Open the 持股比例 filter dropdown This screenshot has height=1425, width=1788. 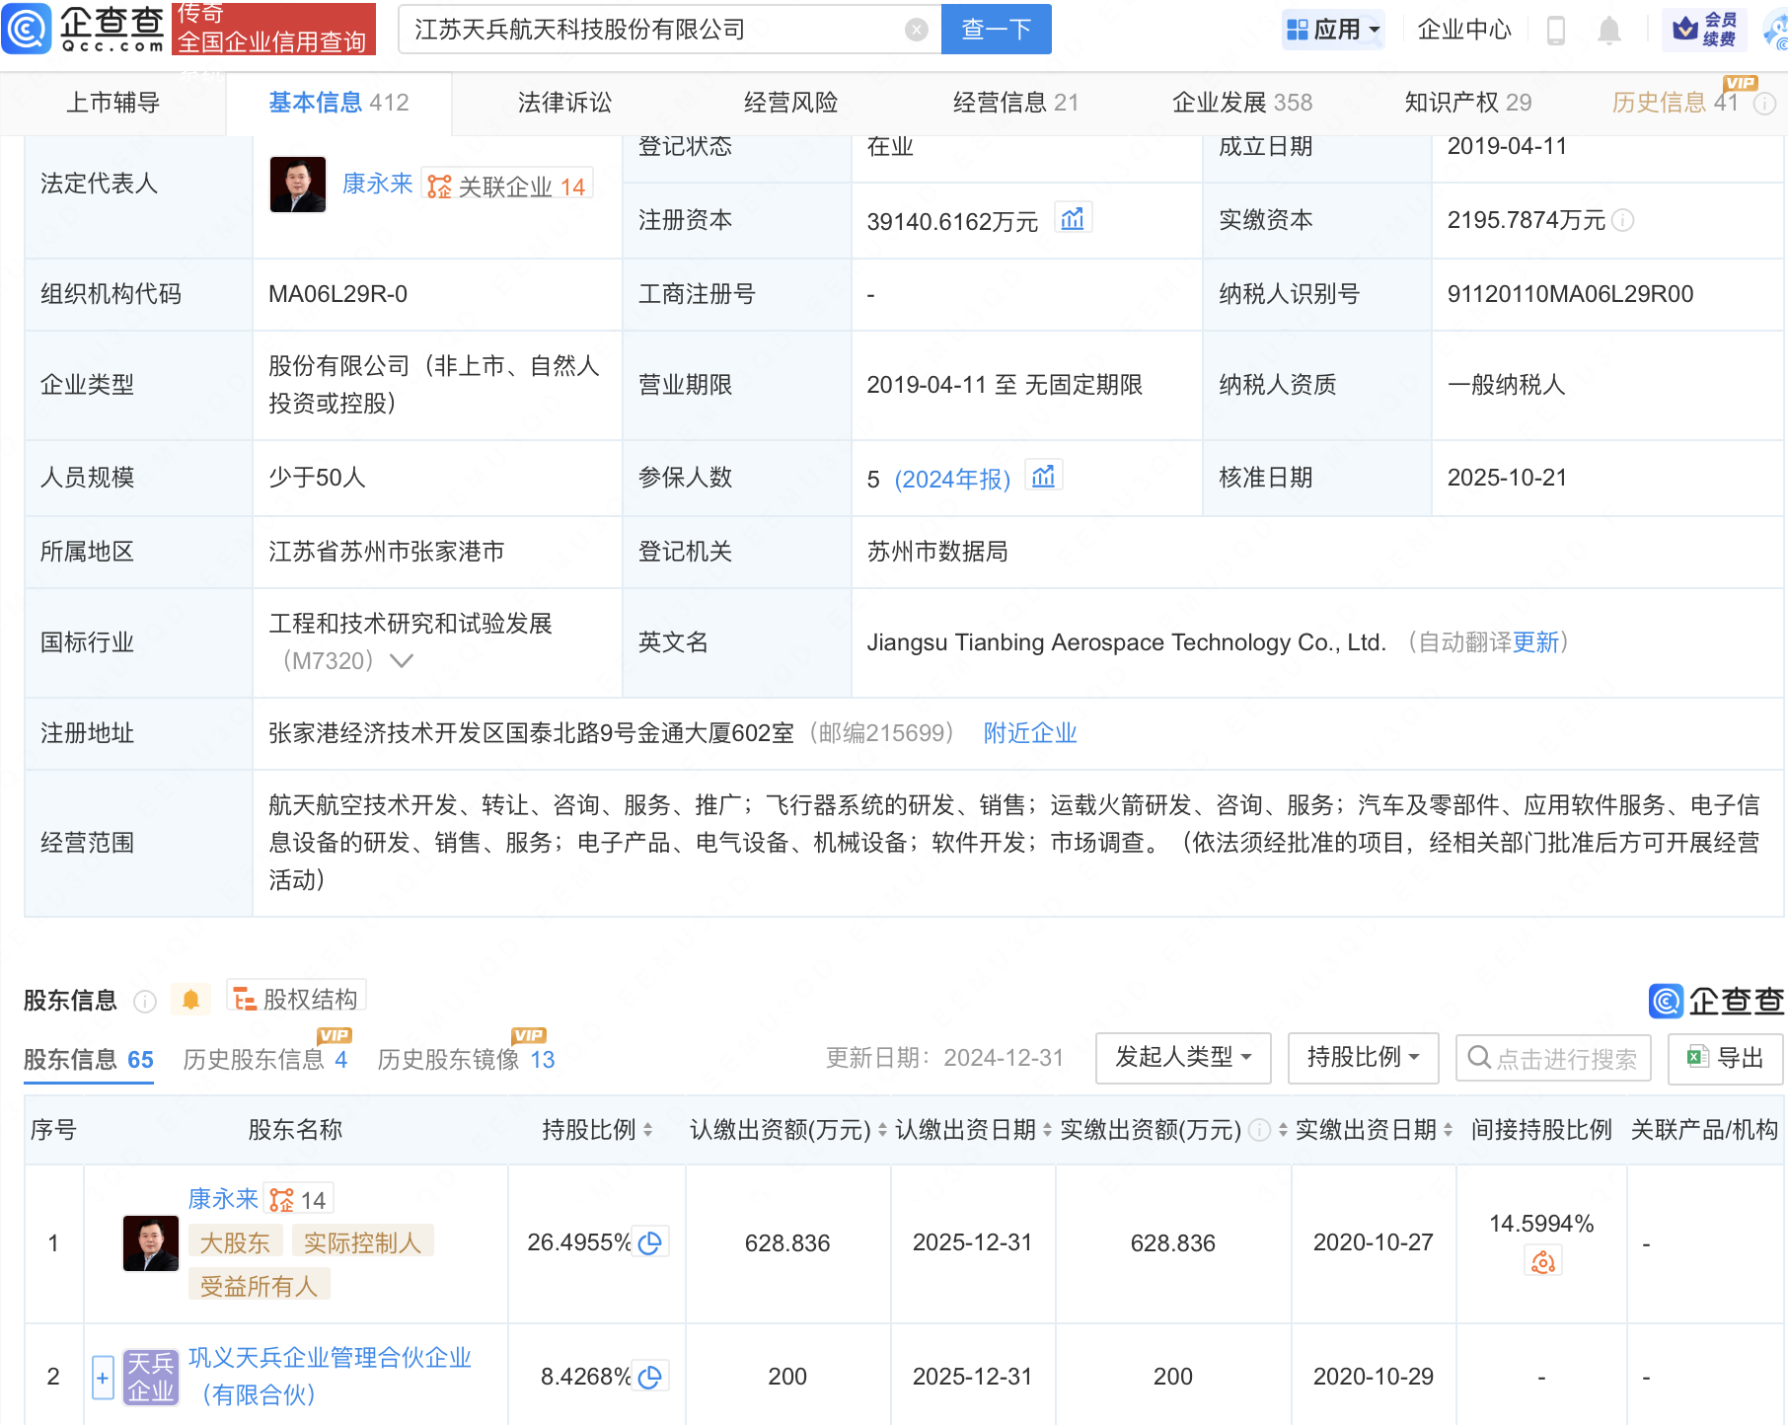pyautogui.click(x=1362, y=1058)
